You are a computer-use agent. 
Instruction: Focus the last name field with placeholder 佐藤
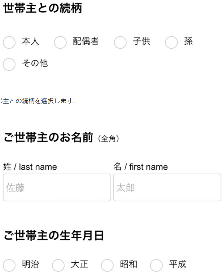pyautogui.click(x=57, y=187)
